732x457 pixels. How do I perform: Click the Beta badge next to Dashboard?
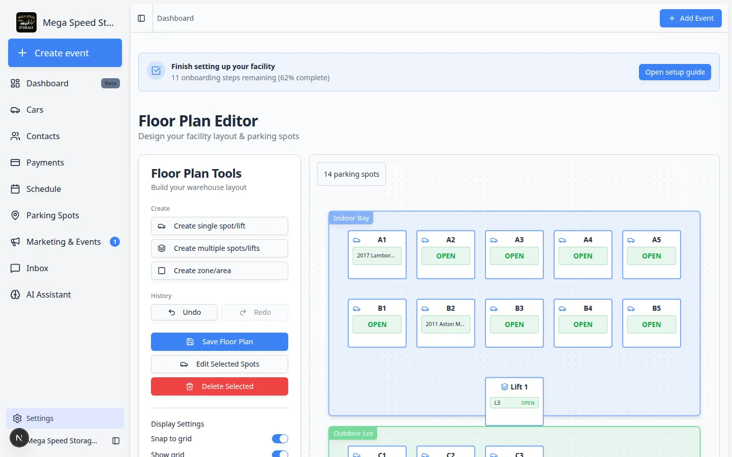pyautogui.click(x=110, y=83)
